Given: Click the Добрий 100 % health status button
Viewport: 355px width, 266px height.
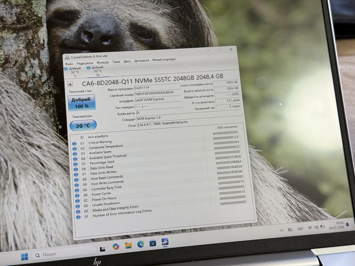Looking at the screenshot, I should pyautogui.click(x=81, y=103).
